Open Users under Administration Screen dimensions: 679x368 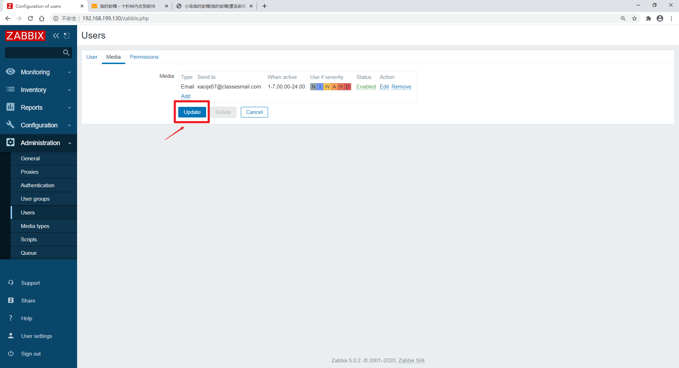click(x=44, y=213)
